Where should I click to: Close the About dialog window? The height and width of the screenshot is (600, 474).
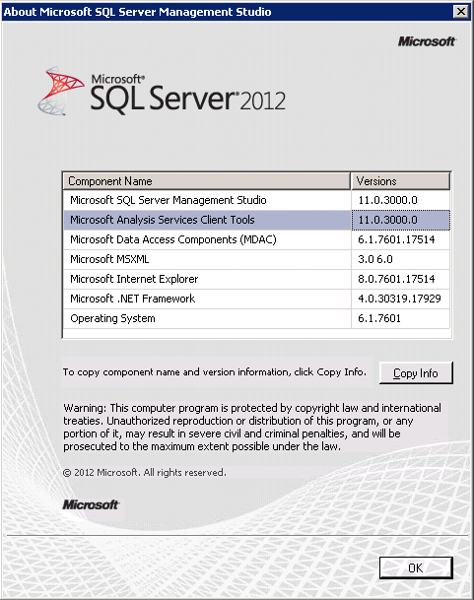click(461, 12)
